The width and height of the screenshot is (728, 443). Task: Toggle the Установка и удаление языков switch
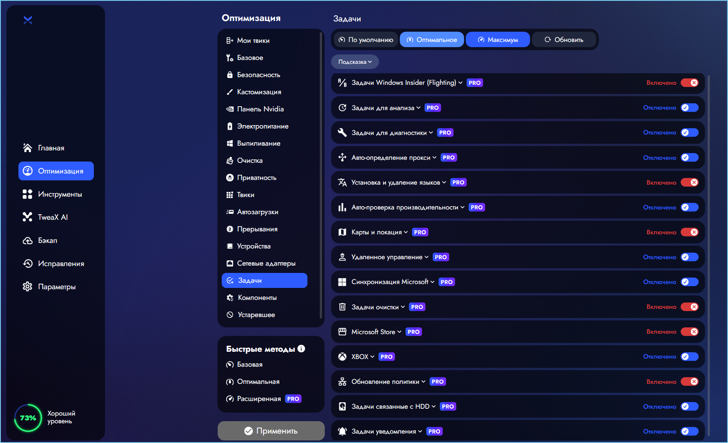point(689,183)
